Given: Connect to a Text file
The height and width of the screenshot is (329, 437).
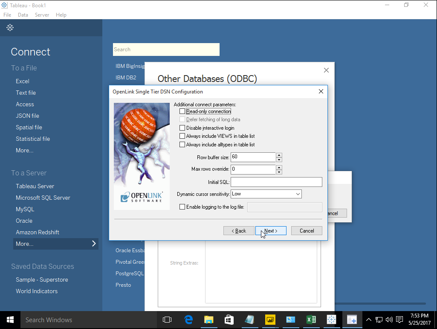Looking at the screenshot, I should coord(26,93).
